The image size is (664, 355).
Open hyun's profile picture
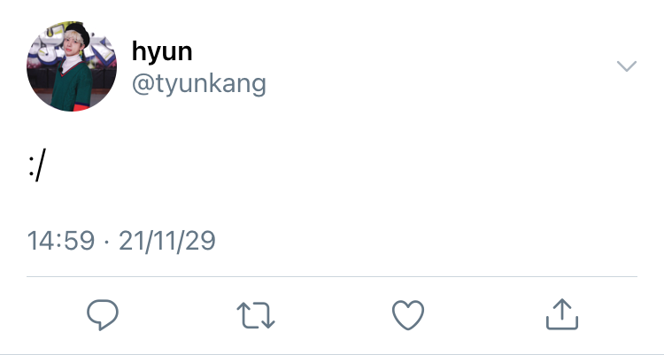(x=72, y=66)
